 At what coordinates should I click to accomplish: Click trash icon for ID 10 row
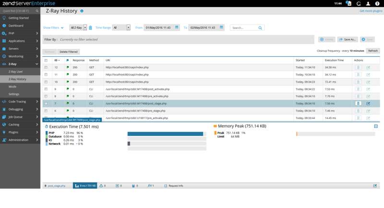click(358, 82)
